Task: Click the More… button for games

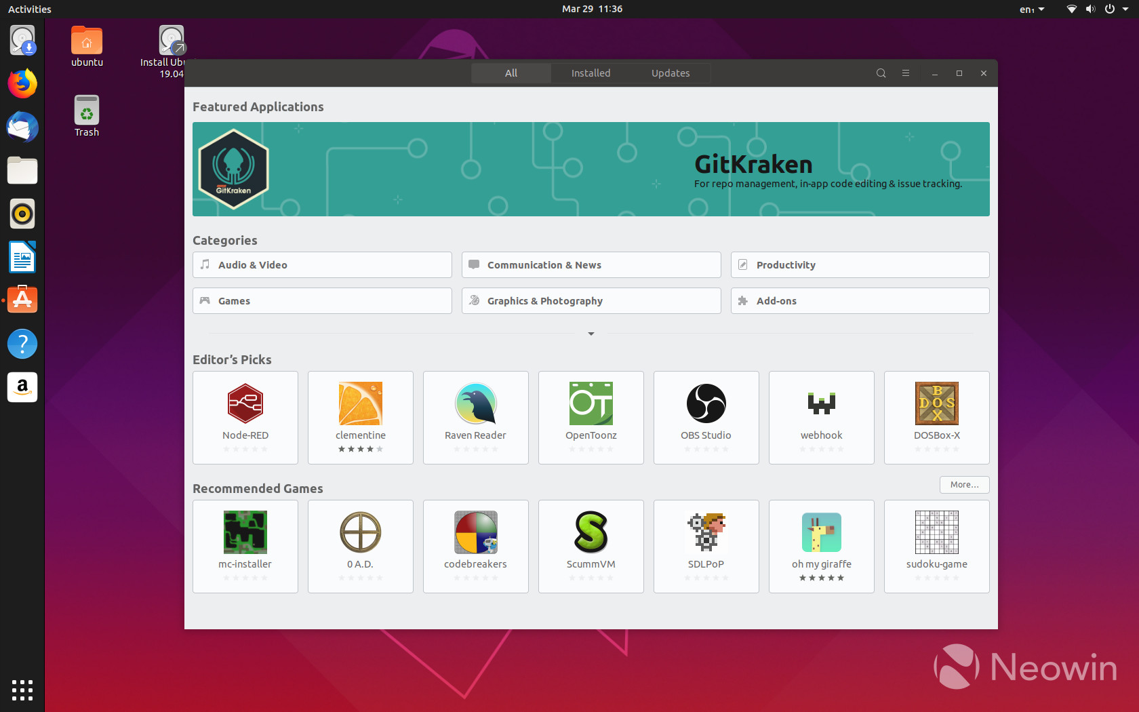Action: click(963, 485)
